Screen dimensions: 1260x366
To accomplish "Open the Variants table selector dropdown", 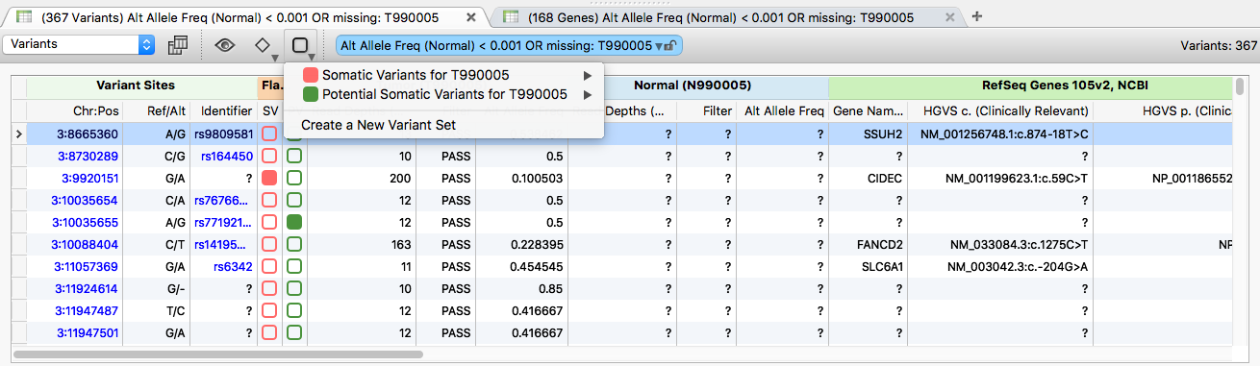I will pos(79,44).
